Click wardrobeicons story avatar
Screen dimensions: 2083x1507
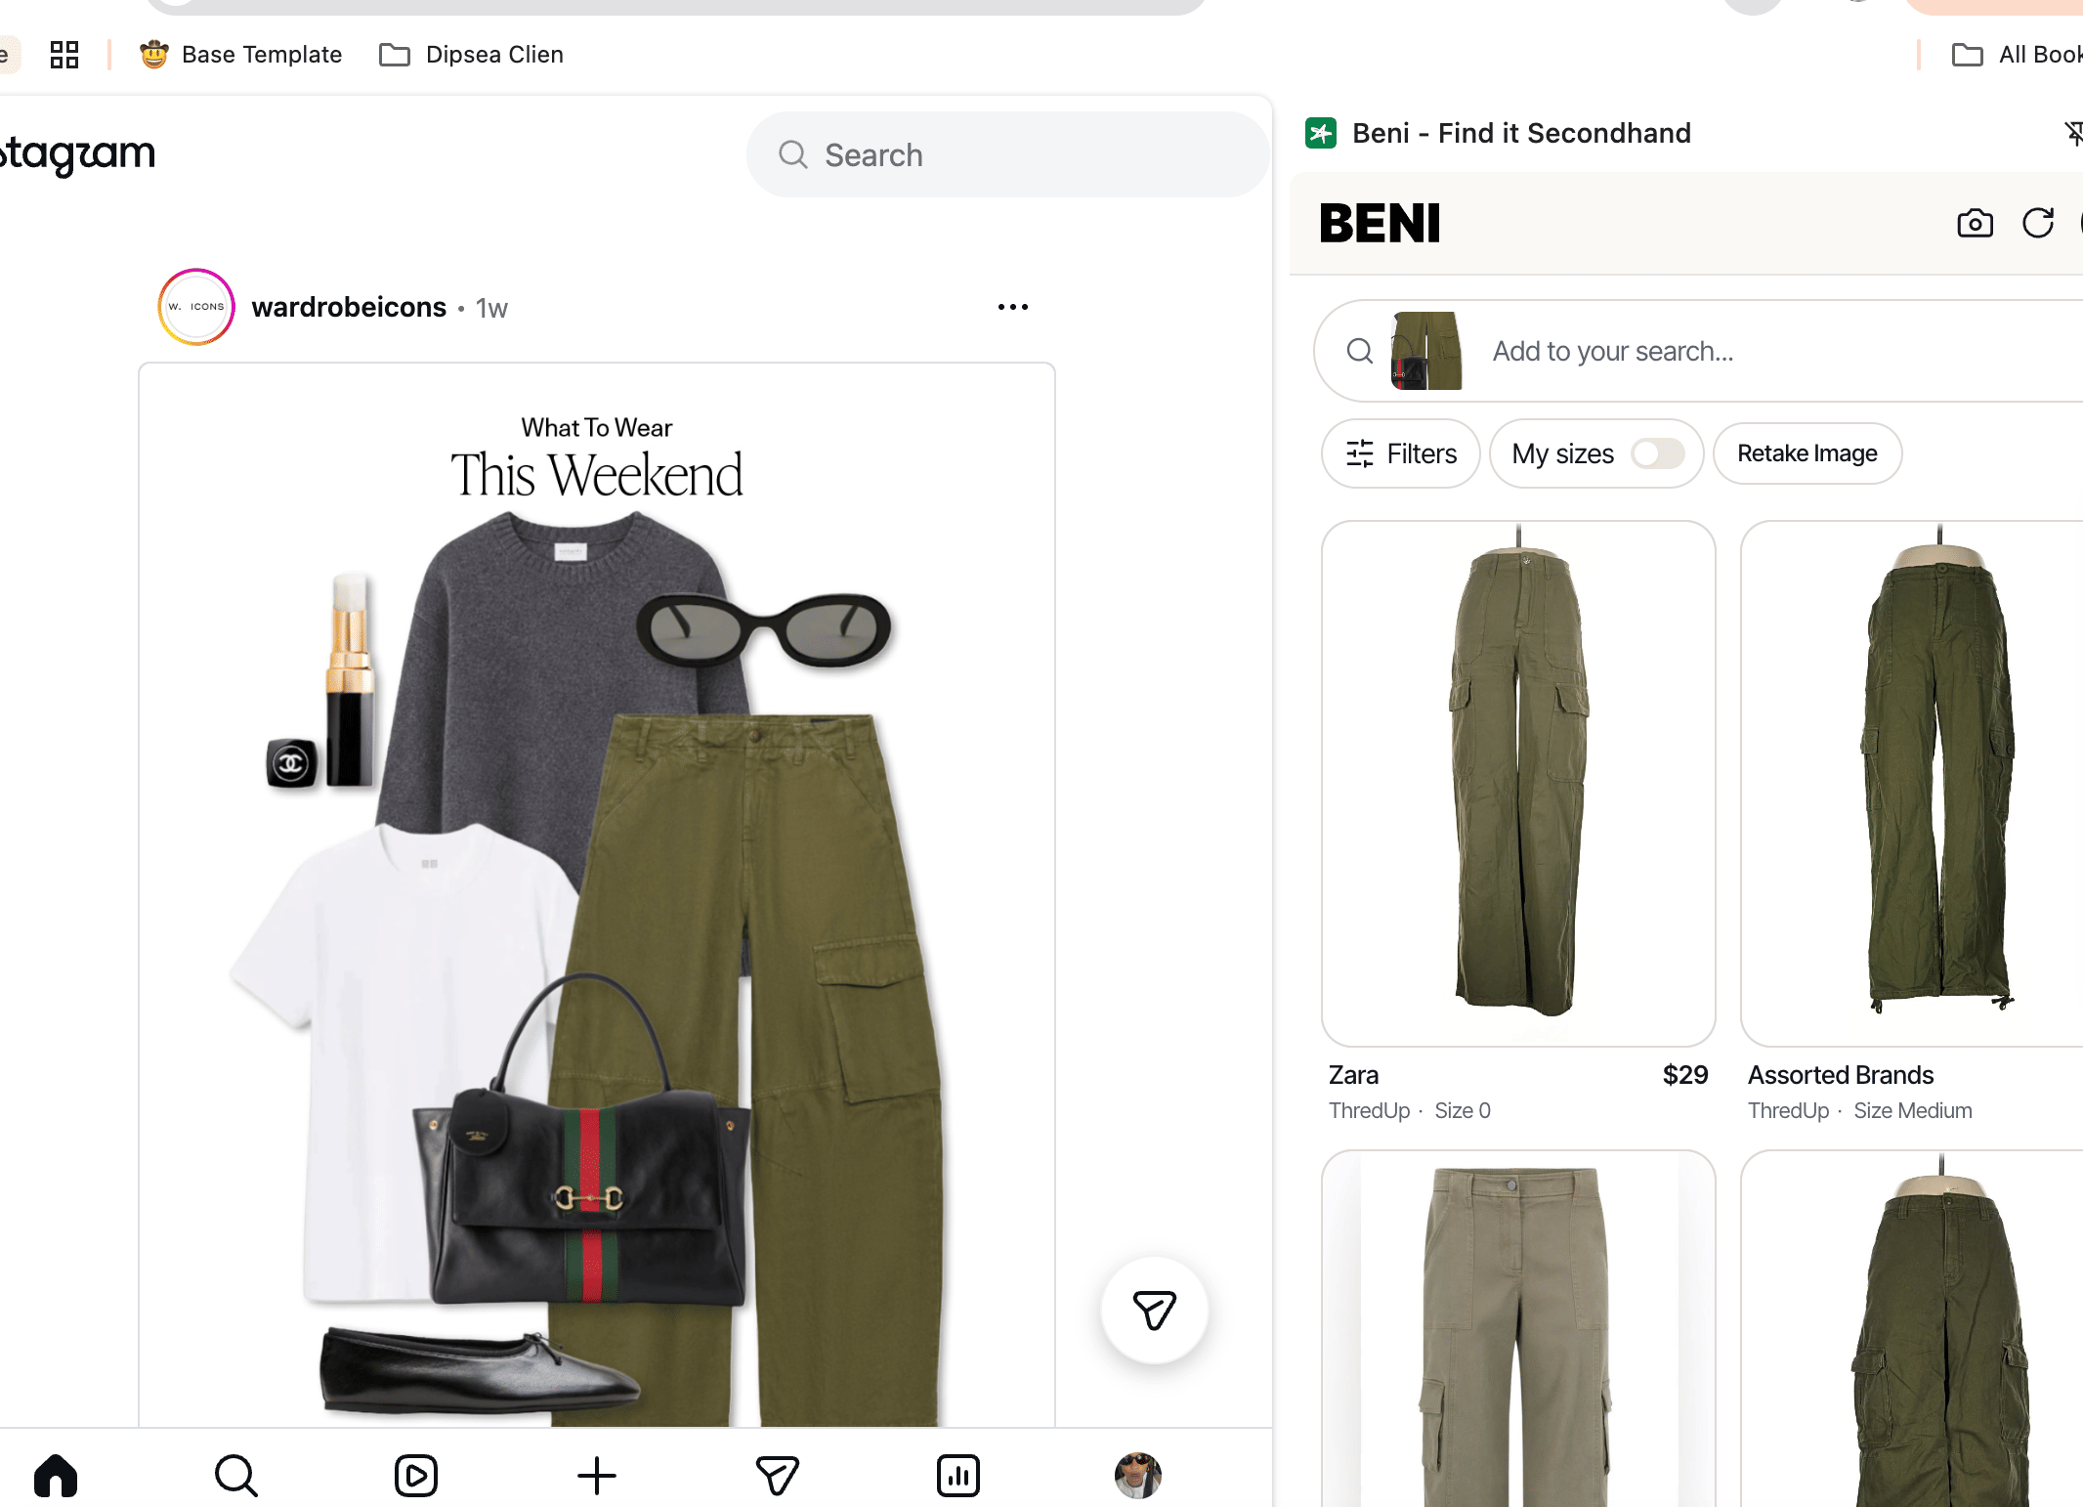(x=196, y=307)
